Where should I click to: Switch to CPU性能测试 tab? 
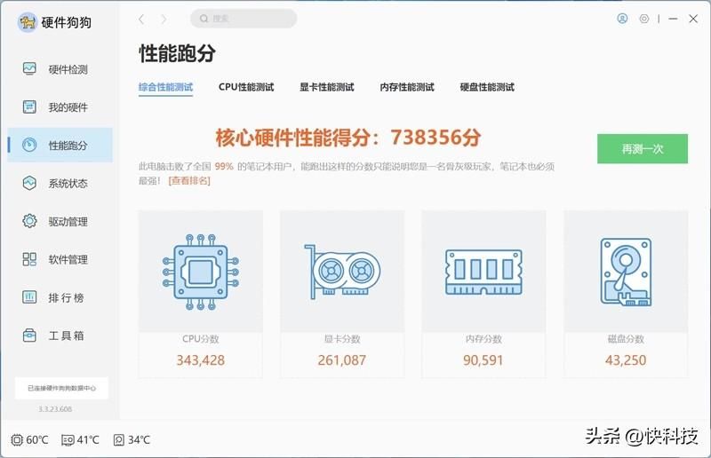246,87
